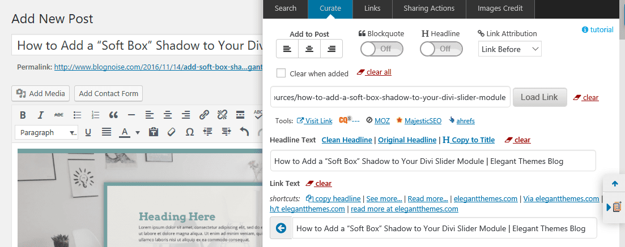The height and width of the screenshot is (247, 625).
Task: Insert a numbered list
Action: click(x=95, y=115)
